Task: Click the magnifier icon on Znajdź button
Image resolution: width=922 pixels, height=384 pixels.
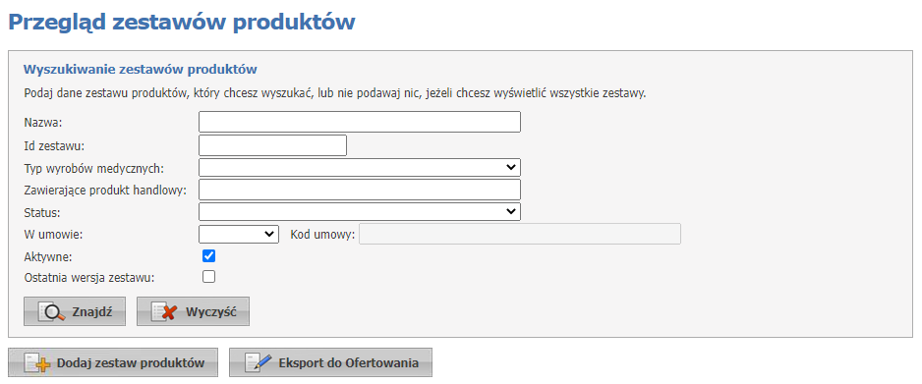Action: (x=52, y=311)
